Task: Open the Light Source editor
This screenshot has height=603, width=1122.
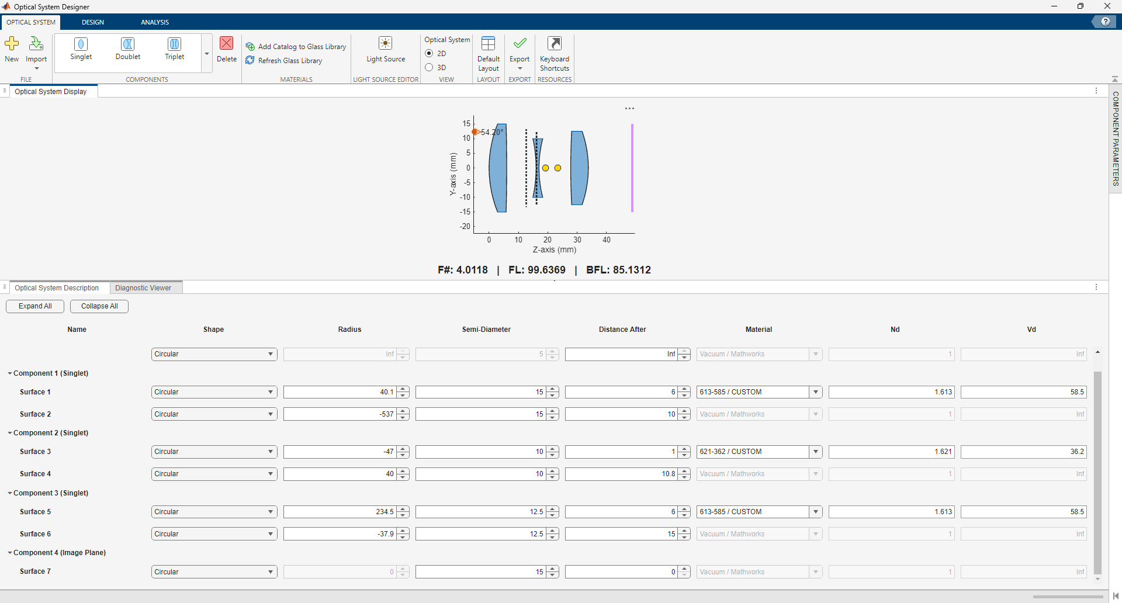Action: pyautogui.click(x=386, y=50)
